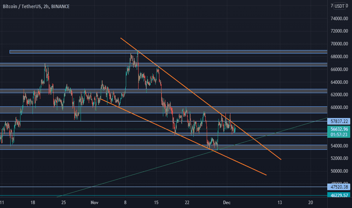Viewport: 352px width, 208px height.
Task: Click the 74000.00 price axis tick
Action: pyautogui.click(x=339, y=19)
